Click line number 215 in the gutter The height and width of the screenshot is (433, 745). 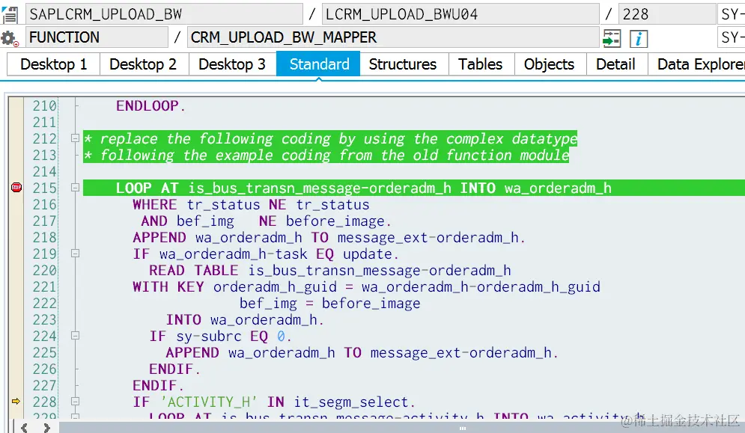tap(44, 188)
